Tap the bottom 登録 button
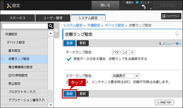This screenshot has width=183, height=108. pos(70,94)
